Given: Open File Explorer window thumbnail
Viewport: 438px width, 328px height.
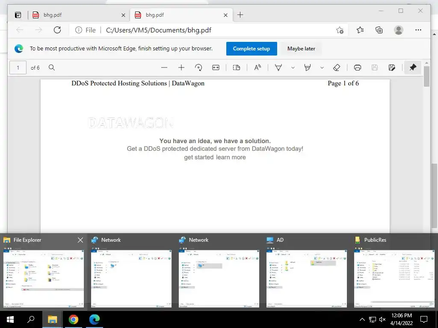Looking at the screenshot, I should click(x=44, y=278).
